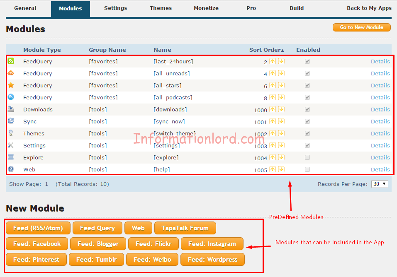The image size is (397, 277).
Task: Move the help Web module up
Action: pos(273,169)
